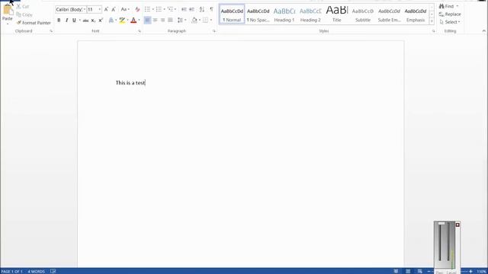Open the Paragraph dialog launcher
The height and width of the screenshot is (274, 488).
point(214,31)
